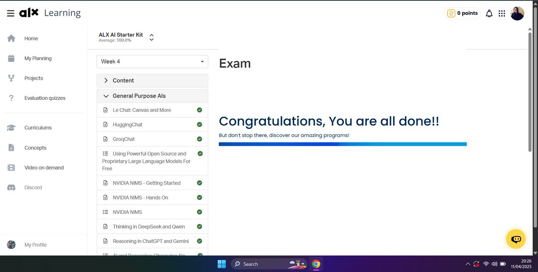Open Concepts section
Screen dimensions: 538x272
[x=35, y=148]
